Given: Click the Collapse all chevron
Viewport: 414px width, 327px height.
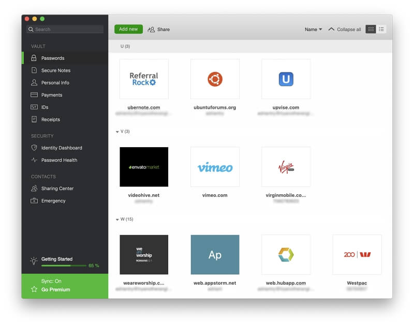Looking at the screenshot, I should 331,29.
